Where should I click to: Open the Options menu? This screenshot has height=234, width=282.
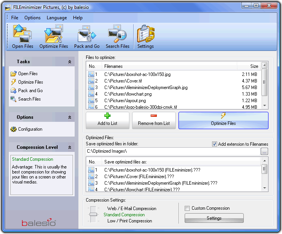click(x=32, y=18)
